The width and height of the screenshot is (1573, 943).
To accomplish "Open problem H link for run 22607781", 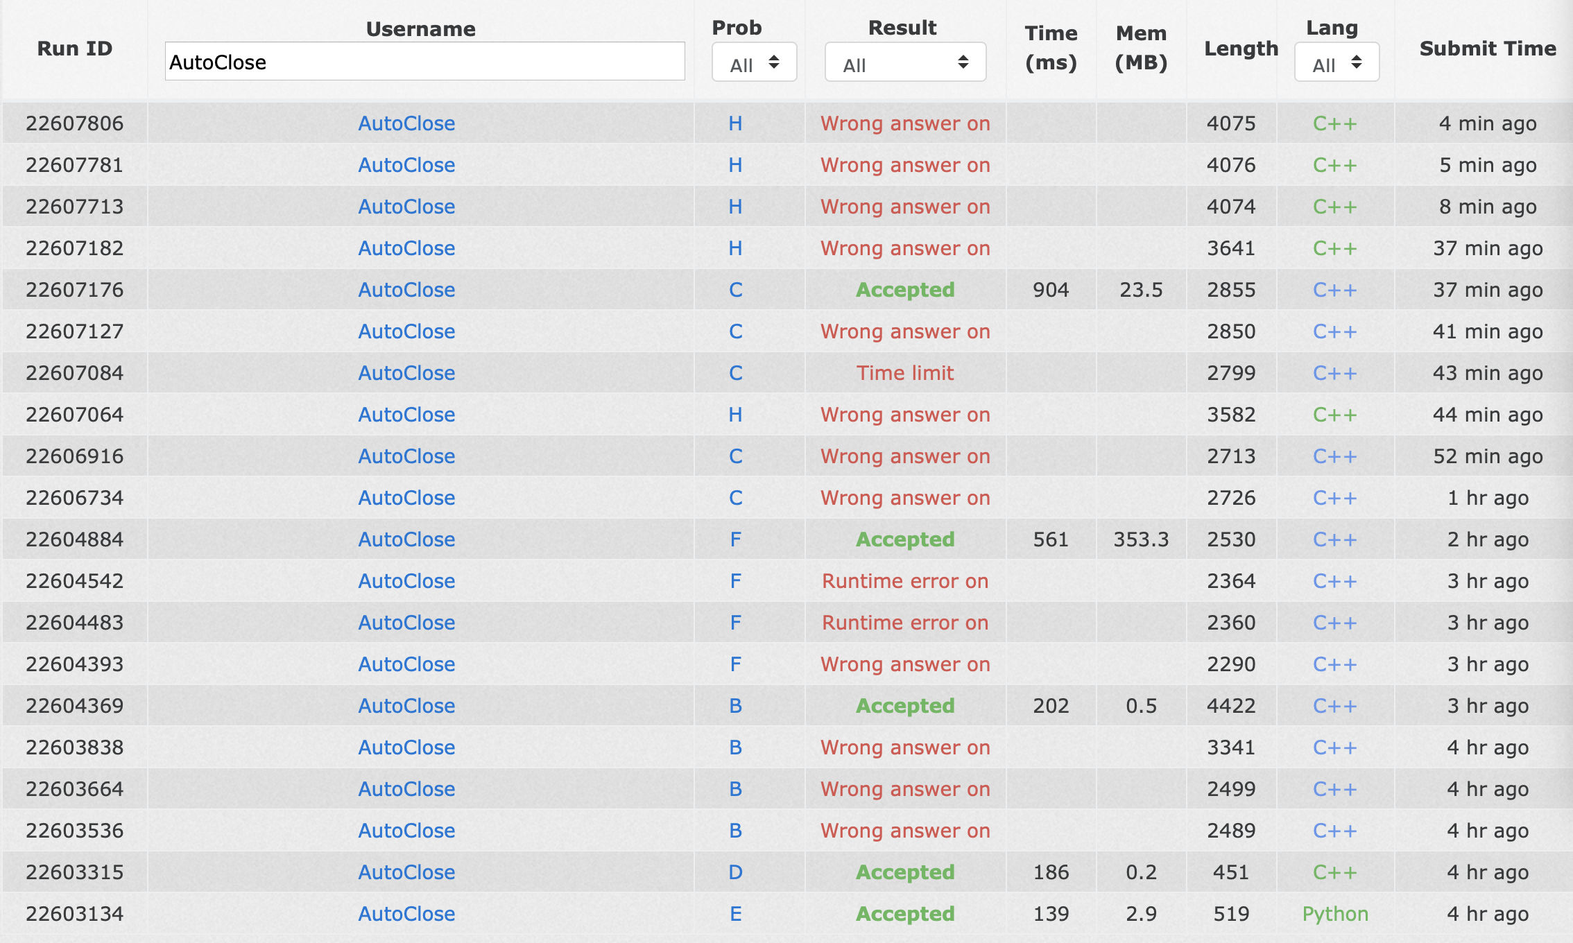I will [735, 165].
